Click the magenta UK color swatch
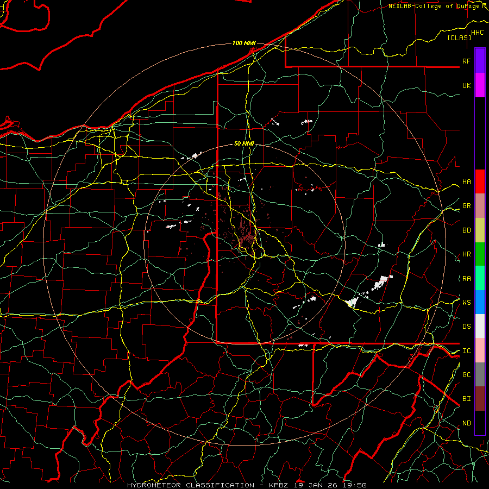Screen dimensions: 489x489 480,85
